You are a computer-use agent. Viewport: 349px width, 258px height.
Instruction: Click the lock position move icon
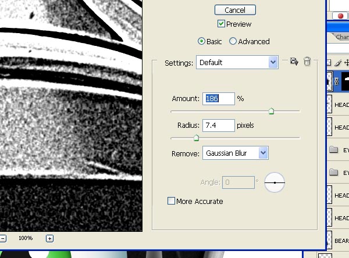click(x=347, y=63)
